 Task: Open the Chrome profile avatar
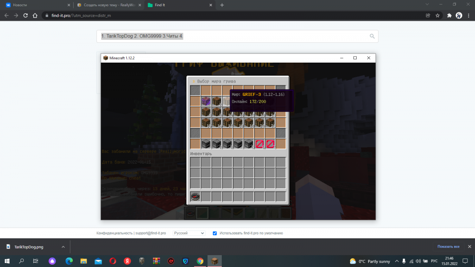pyautogui.click(x=459, y=16)
